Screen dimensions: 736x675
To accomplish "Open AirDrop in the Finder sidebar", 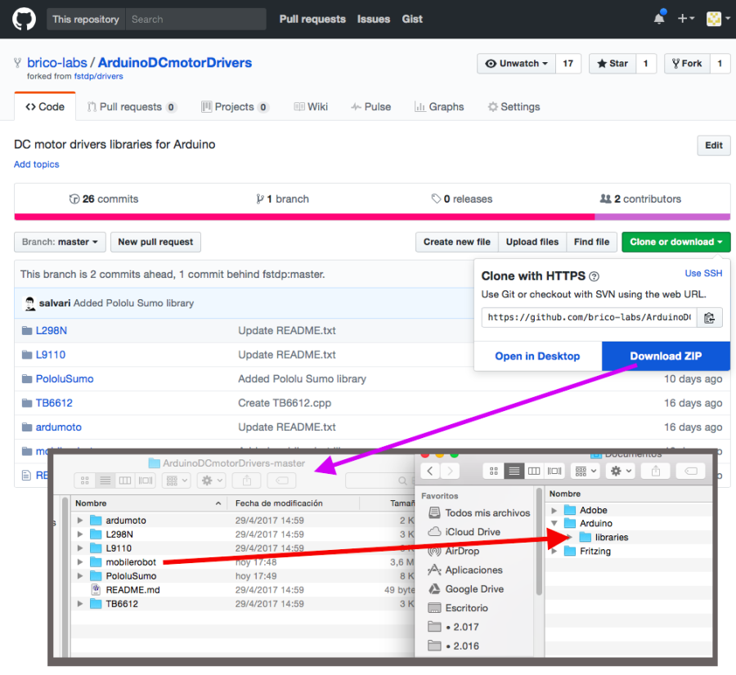I will coord(462,551).
